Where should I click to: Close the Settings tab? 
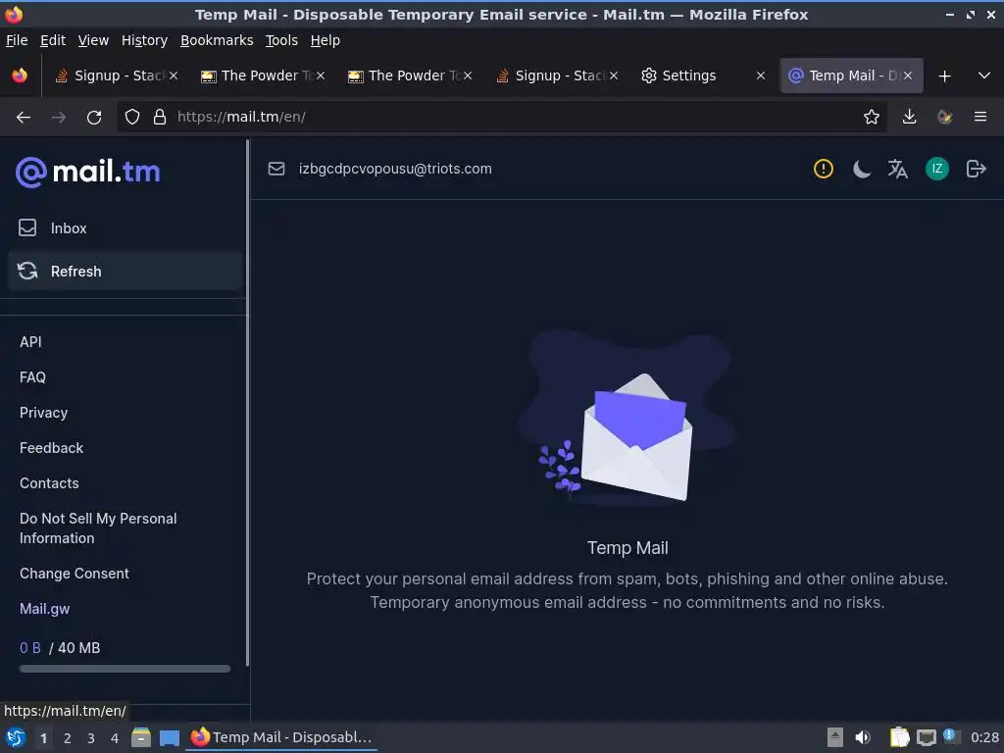point(760,75)
